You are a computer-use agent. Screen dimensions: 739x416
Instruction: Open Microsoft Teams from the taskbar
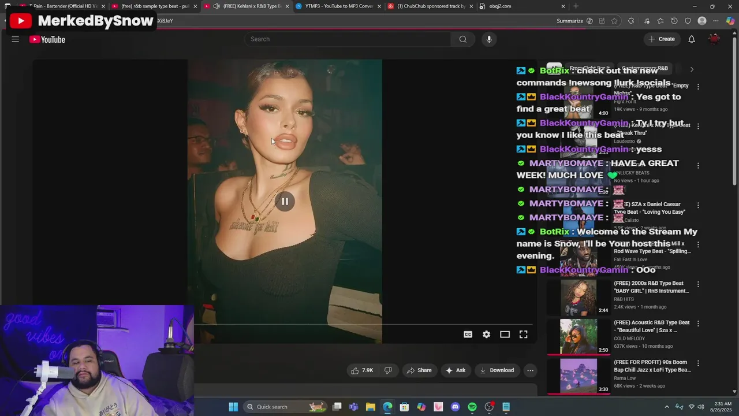353,407
